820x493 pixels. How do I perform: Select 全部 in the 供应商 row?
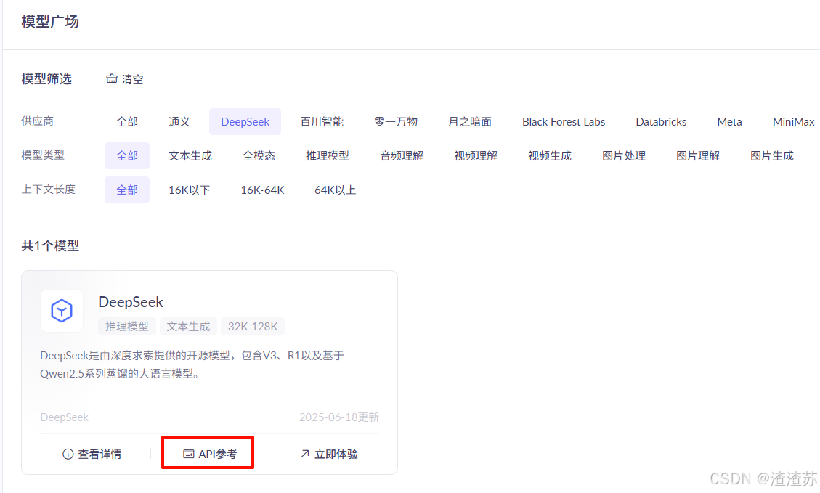[x=127, y=122]
